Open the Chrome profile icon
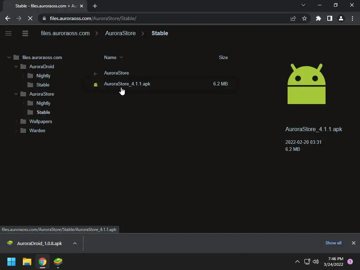Screen dimensions: 360x270 [341, 18]
